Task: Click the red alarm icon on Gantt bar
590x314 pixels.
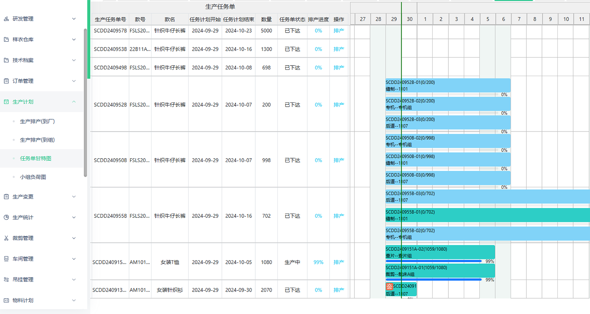Action: point(389,287)
